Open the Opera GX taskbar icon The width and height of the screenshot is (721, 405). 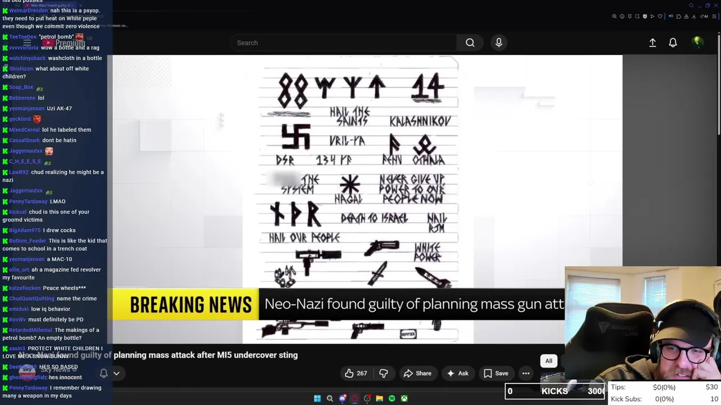point(354,398)
